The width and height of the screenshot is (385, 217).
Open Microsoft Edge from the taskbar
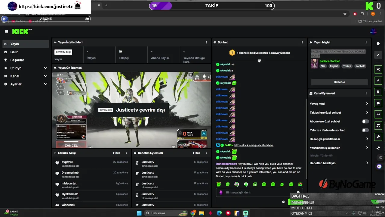pyautogui.click(x=219, y=213)
